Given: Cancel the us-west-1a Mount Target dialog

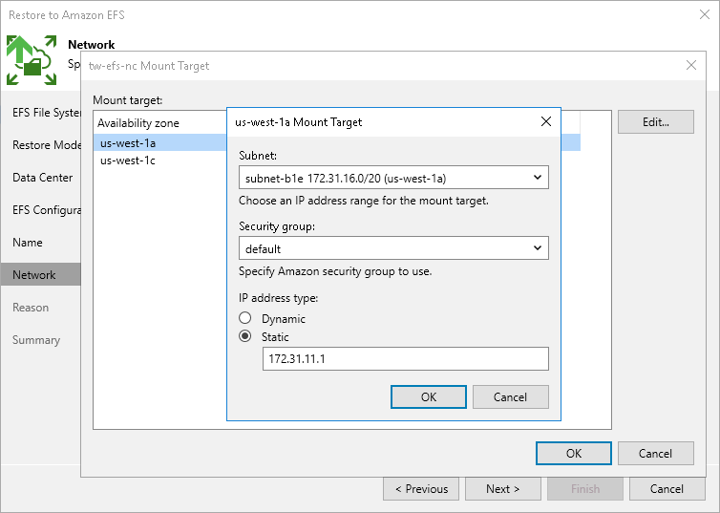Looking at the screenshot, I should pos(511,396).
